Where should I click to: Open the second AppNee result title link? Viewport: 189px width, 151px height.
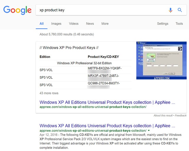pyautogui.click(x=107, y=126)
